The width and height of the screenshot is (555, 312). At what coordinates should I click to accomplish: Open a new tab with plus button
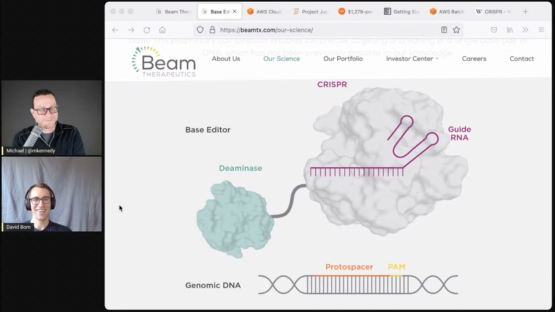tap(525, 12)
